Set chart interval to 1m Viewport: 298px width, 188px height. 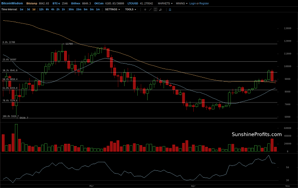[x=98, y=9]
